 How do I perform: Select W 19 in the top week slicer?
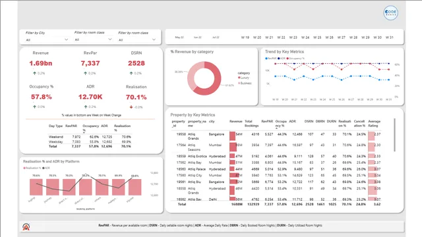pos(245,38)
